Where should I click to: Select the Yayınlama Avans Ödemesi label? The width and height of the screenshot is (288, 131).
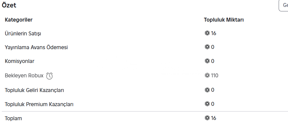[36, 47]
